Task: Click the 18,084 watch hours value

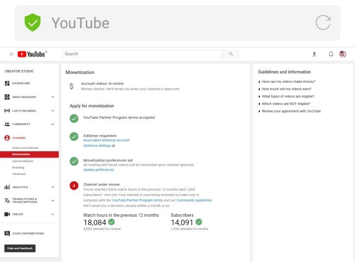Action: pos(95,223)
